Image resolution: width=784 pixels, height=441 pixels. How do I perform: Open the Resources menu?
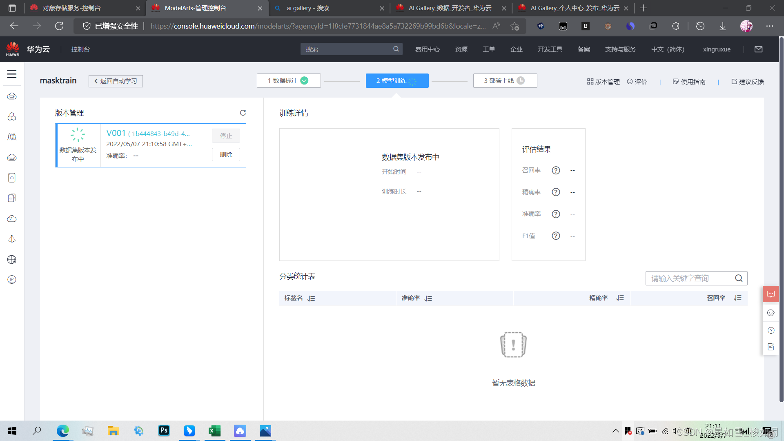[x=461, y=49]
